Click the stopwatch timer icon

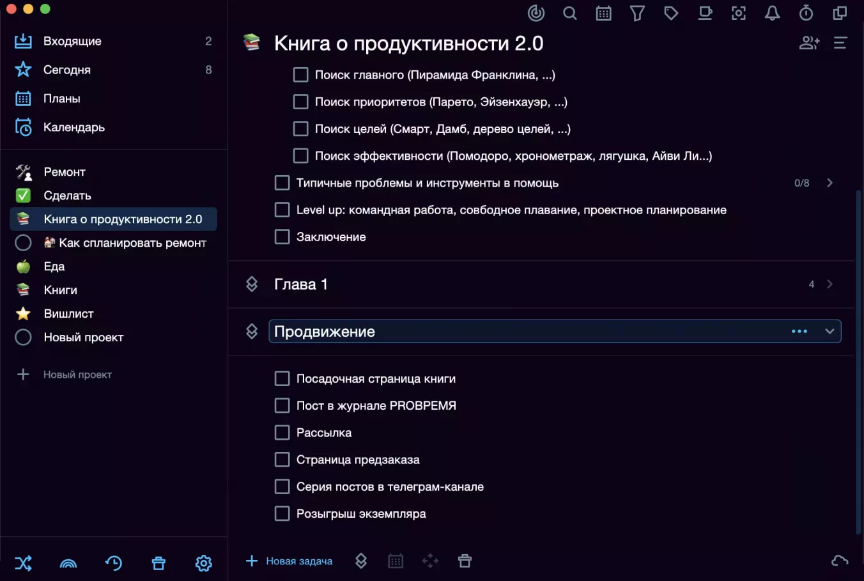point(806,13)
